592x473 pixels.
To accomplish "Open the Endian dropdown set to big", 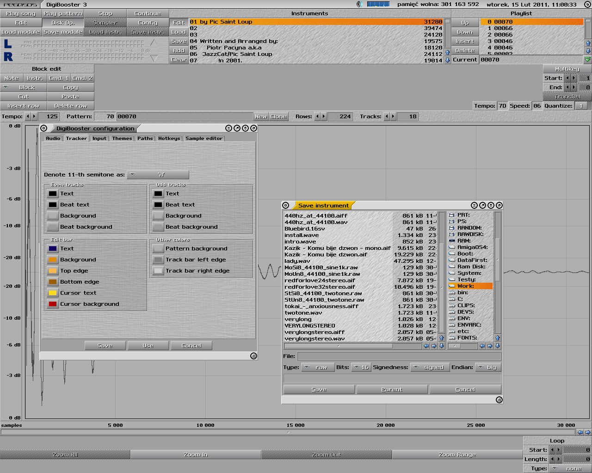I will (x=487, y=367).
